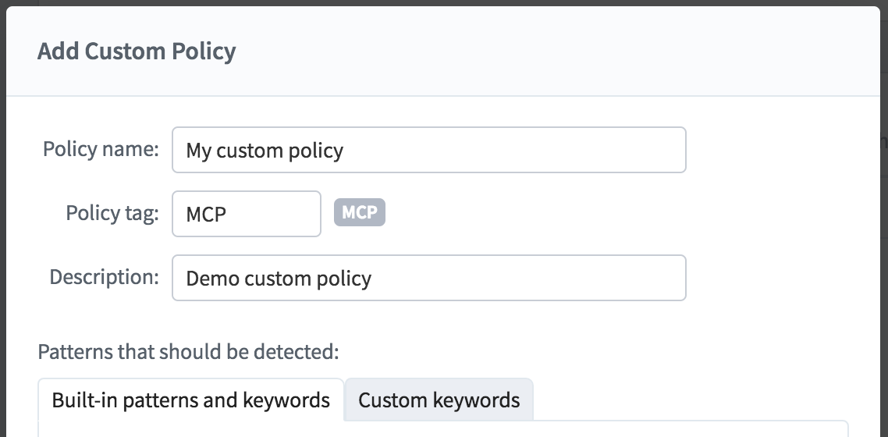Click the 'Policy name:' label

101,150
